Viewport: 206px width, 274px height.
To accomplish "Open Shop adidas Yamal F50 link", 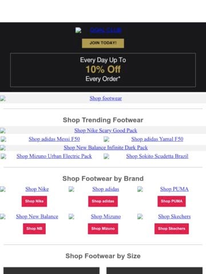I will coord(157,139).
